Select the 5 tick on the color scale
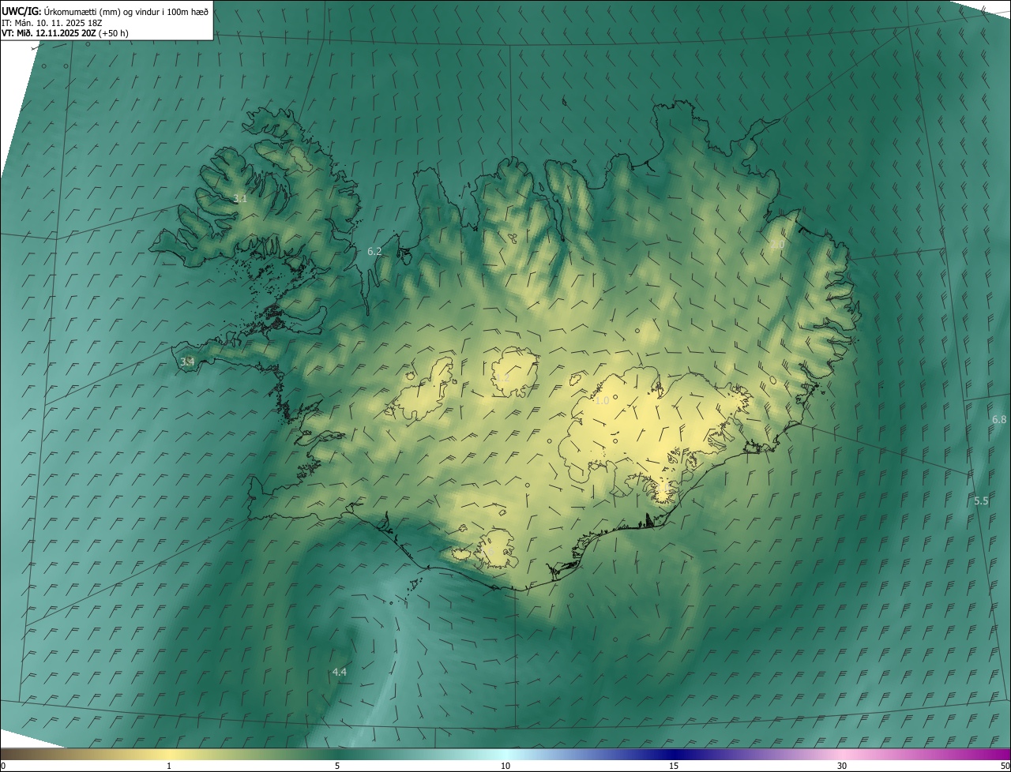1011x772 pixels. tap(337, 766)
